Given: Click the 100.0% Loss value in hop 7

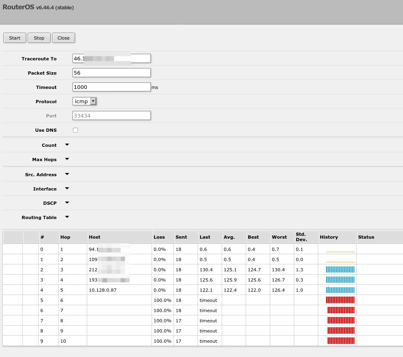Looking at the screenshot, I should tap(163, 310).
